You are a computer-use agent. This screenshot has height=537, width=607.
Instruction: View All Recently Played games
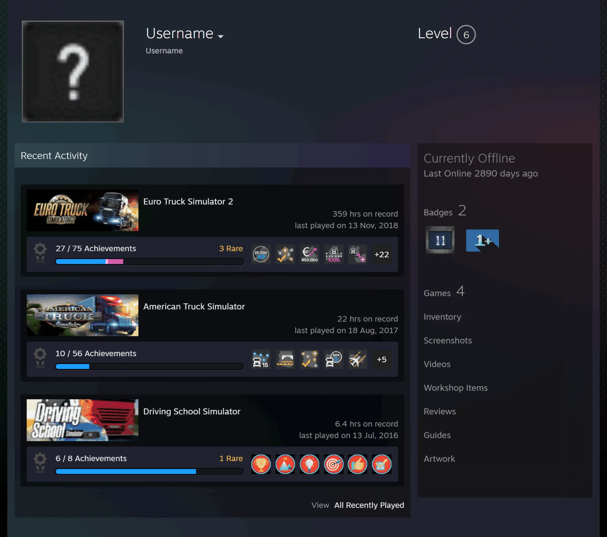369,505
